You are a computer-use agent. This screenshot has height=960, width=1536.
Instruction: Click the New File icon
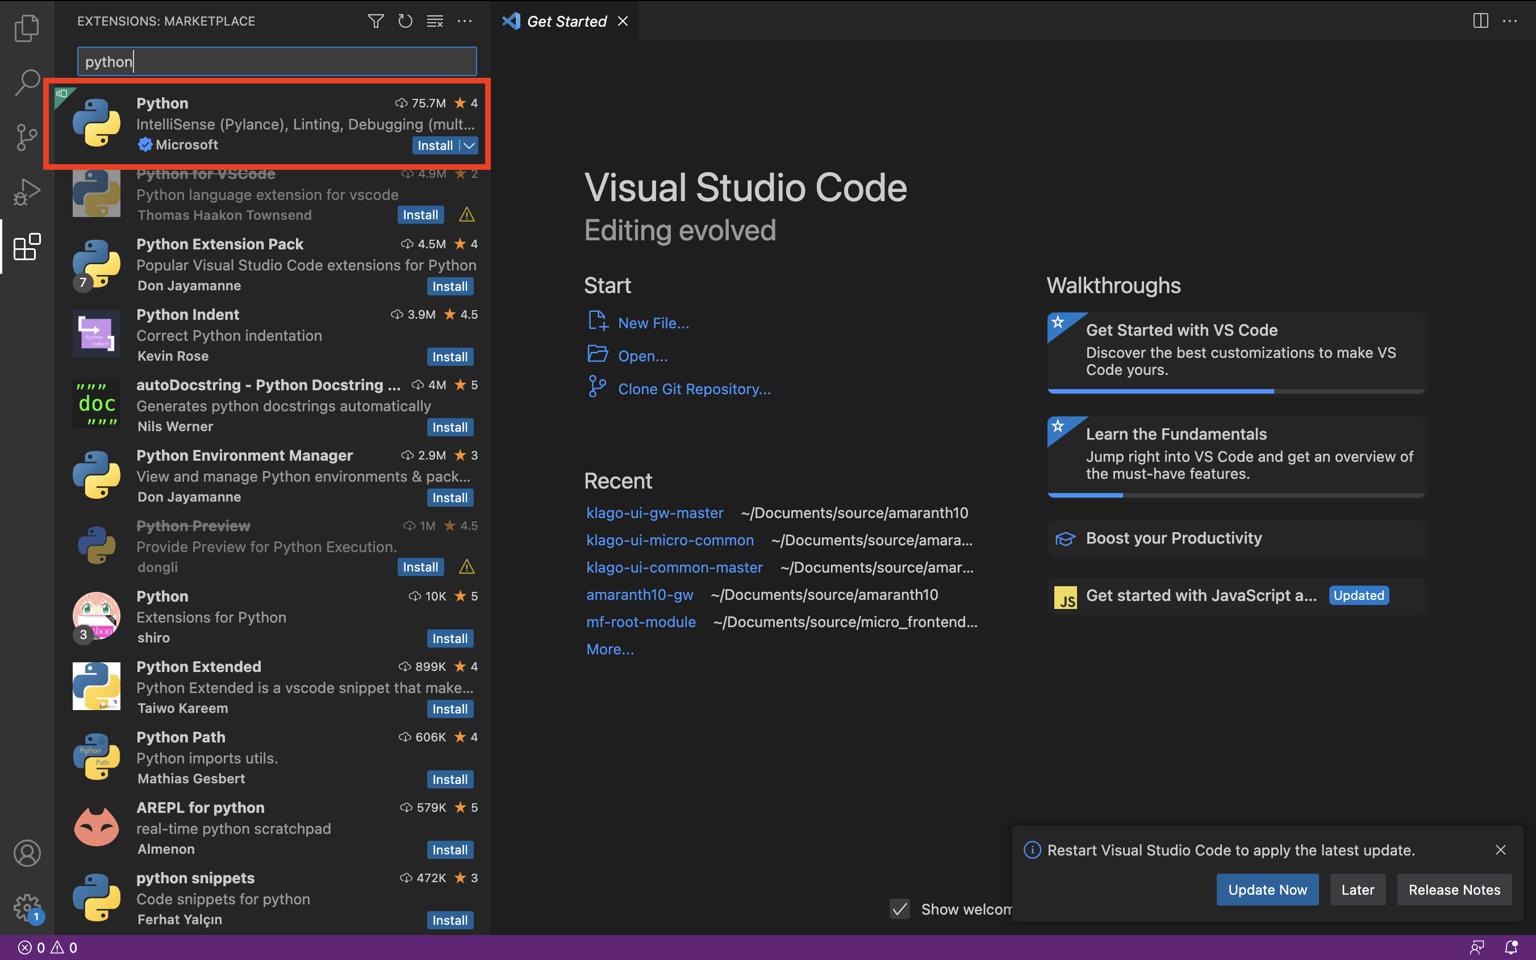[597, 322]
